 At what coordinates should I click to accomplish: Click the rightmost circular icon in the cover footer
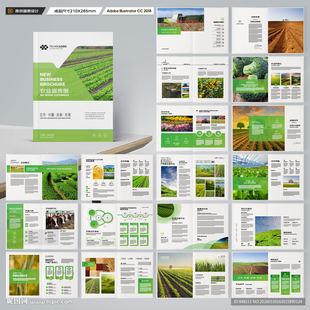tap(105, 135)
